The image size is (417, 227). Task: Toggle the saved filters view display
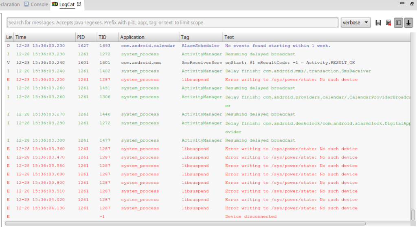(x=399, y=23)
